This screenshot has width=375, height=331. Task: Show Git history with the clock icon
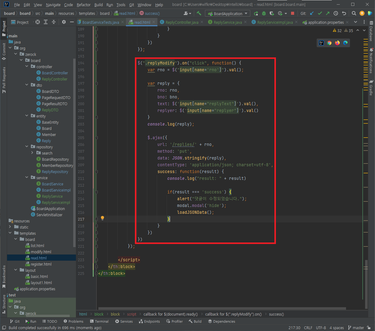336,13
